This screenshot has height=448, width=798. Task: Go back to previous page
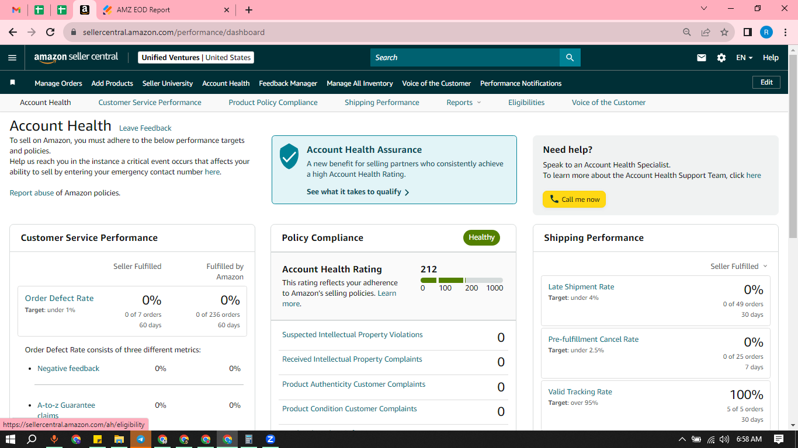click(x=13, y=32)
